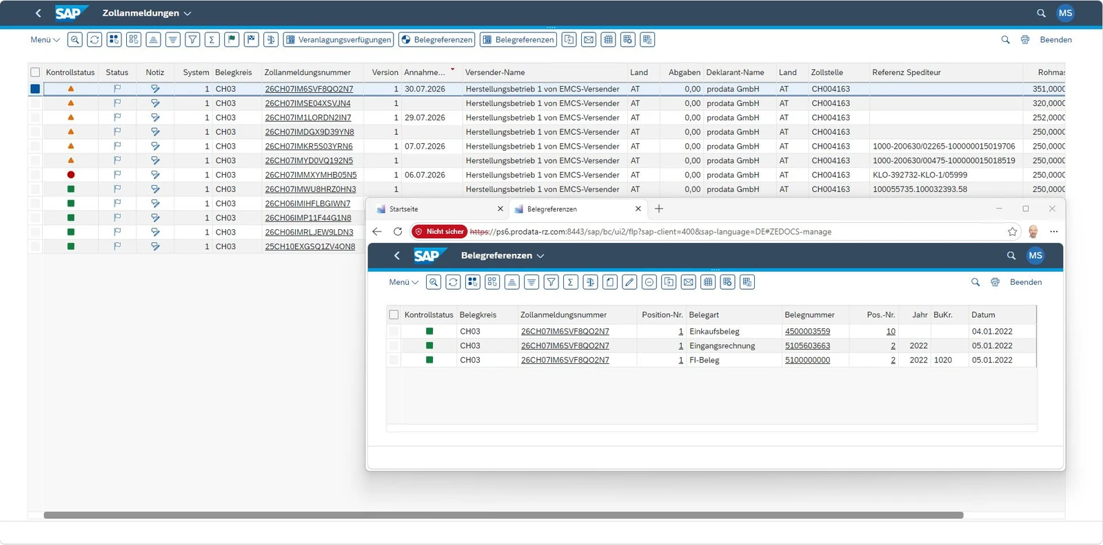
Task: Click the print icon in Zollanmeldungen window
Action: 1025,40
